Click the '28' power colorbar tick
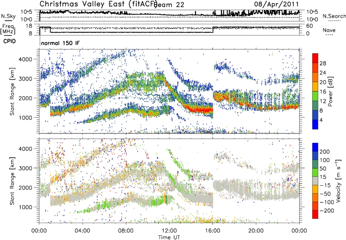The image size is (346, 240). tap(323, 63)
